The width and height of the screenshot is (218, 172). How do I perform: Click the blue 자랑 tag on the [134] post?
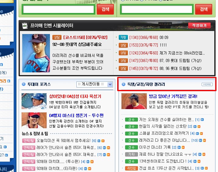pyautogui.click(x=123, y=37)
